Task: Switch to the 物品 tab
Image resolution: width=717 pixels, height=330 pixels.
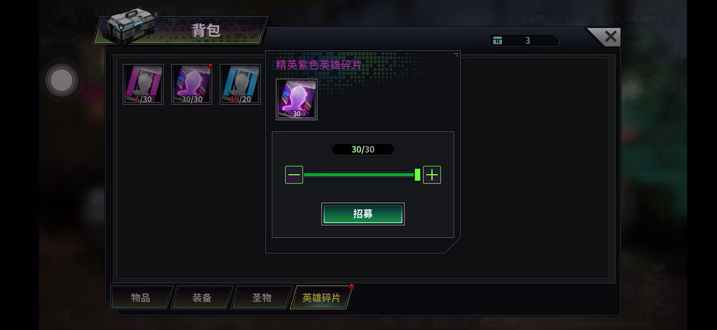Action: (141, 298)
